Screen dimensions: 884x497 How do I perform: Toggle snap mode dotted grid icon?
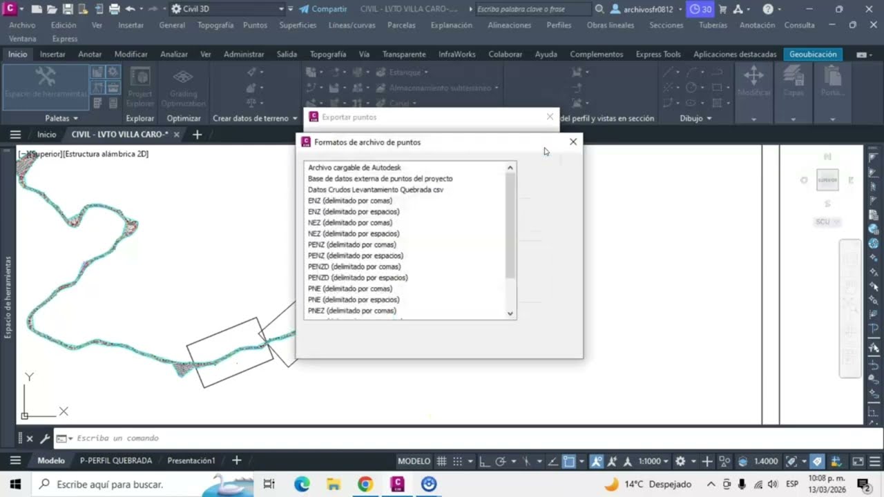coord(458,461)
